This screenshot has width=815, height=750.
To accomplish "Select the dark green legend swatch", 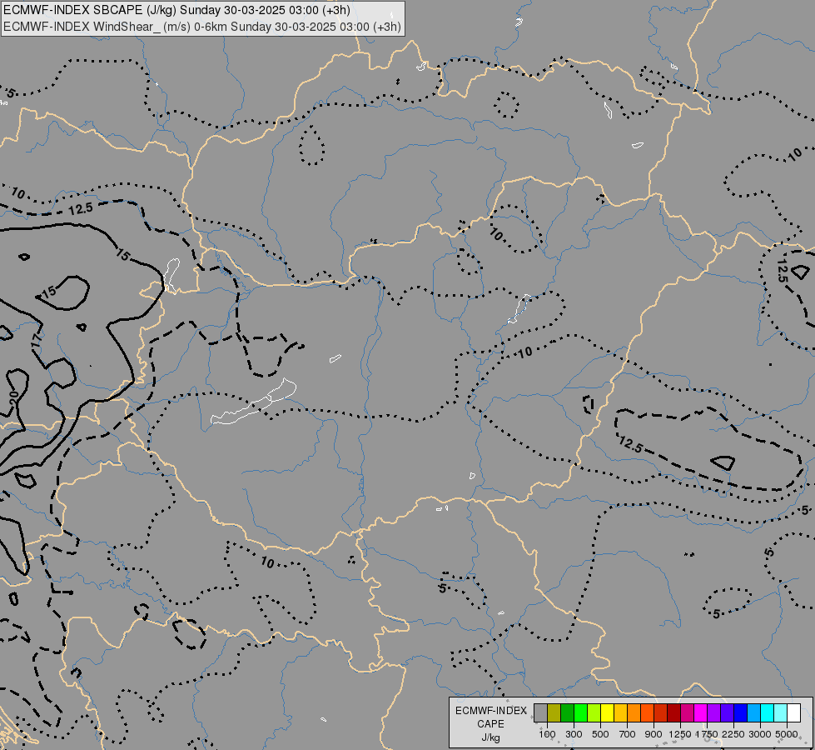I will (567, 712).
